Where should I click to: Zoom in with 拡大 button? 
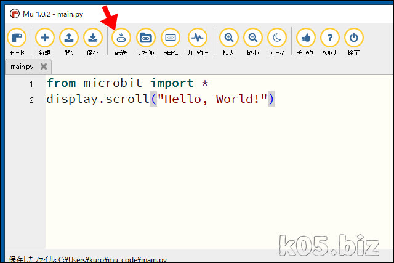[228, 42]
